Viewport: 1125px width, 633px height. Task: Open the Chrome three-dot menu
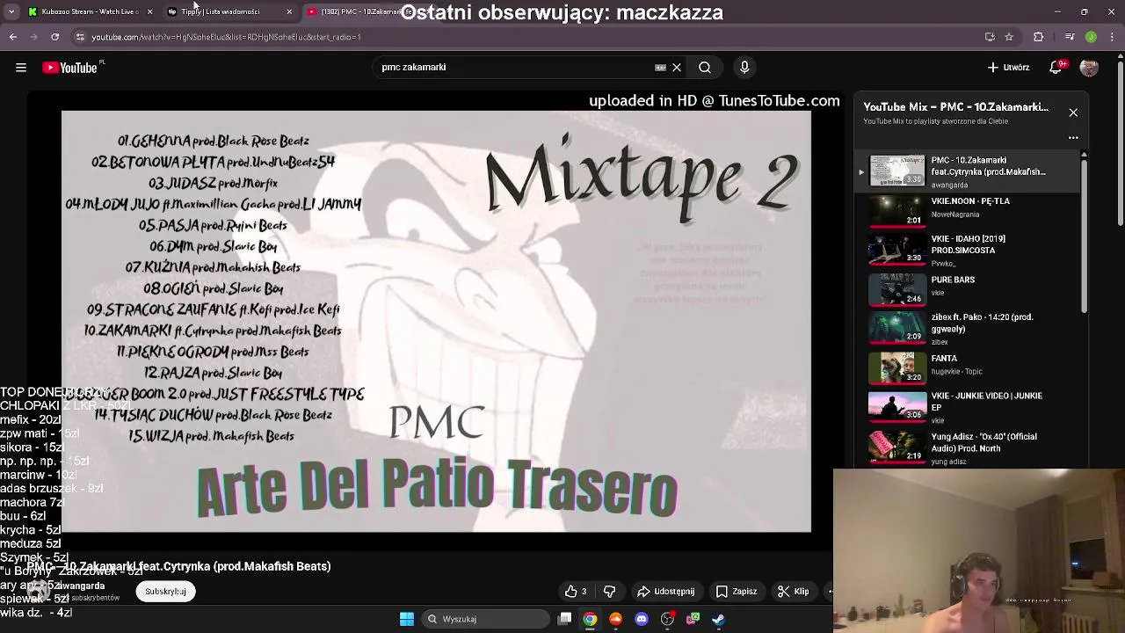pyautogui.click(x=1113, y=37)
